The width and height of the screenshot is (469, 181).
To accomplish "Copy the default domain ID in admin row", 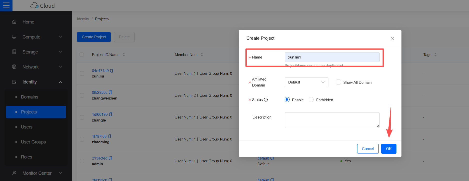I will click(x=272, y=158).
